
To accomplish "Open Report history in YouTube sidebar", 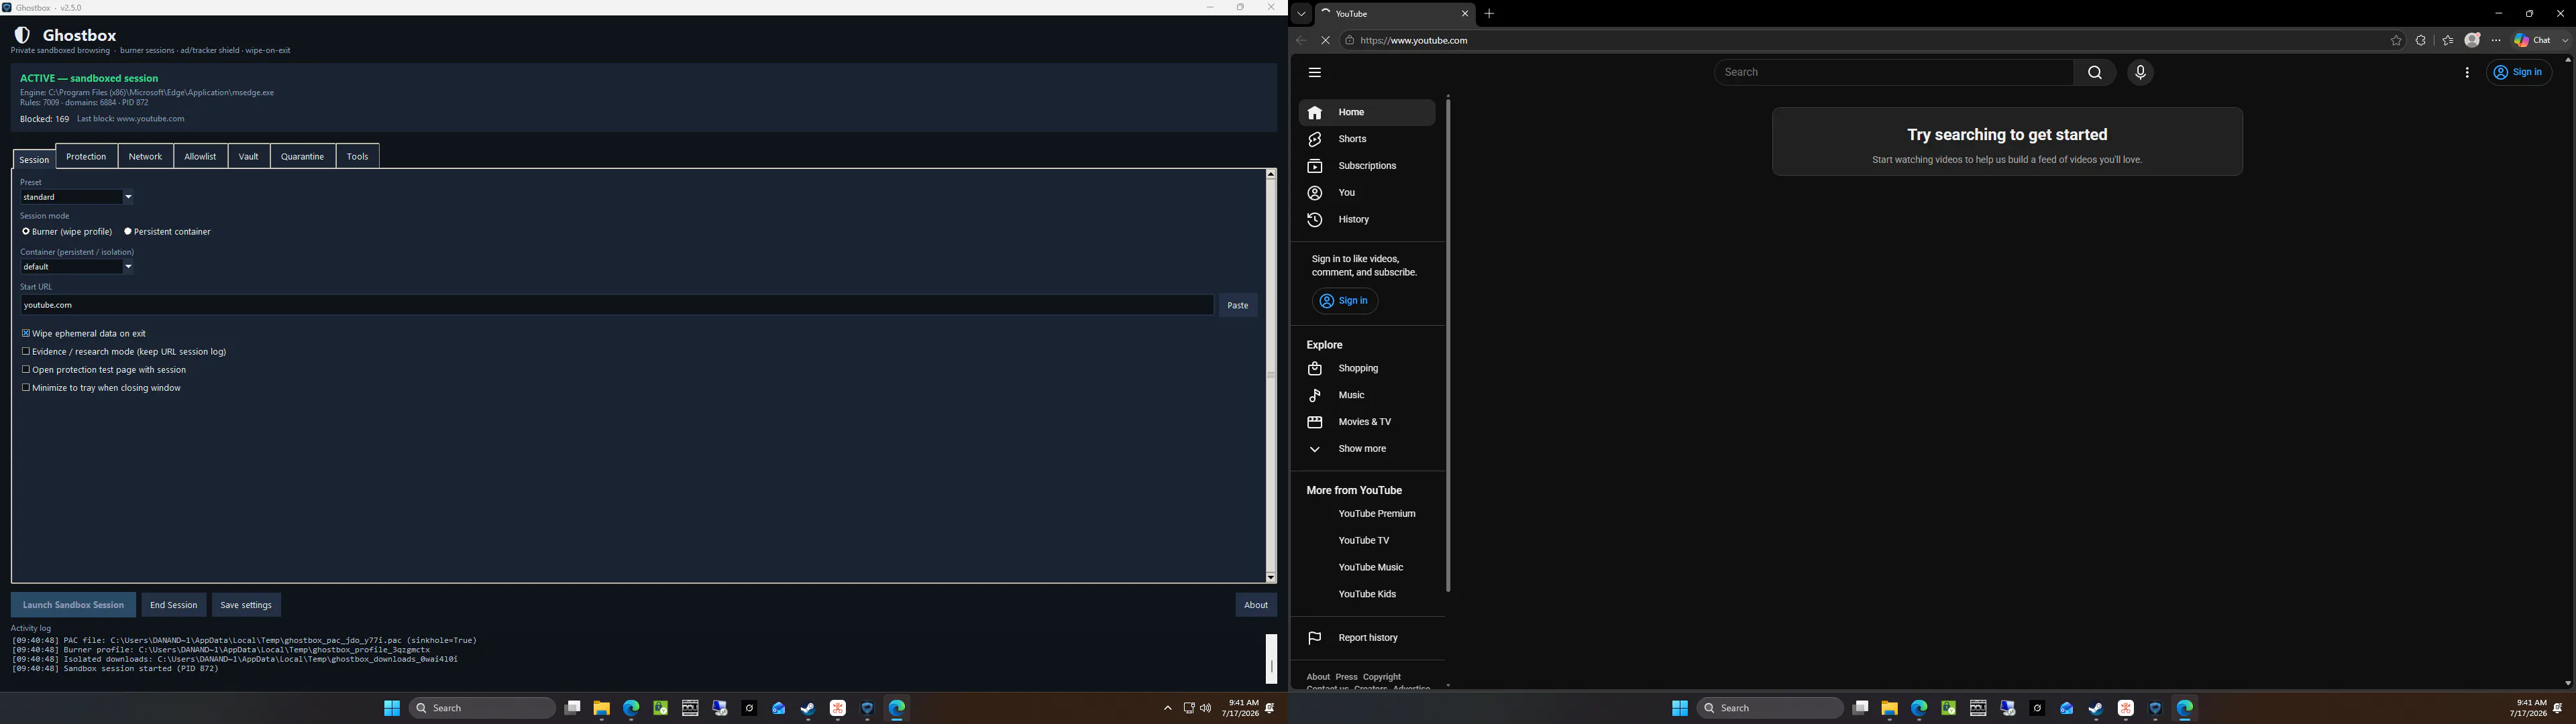I will (x=1367, y=638).
